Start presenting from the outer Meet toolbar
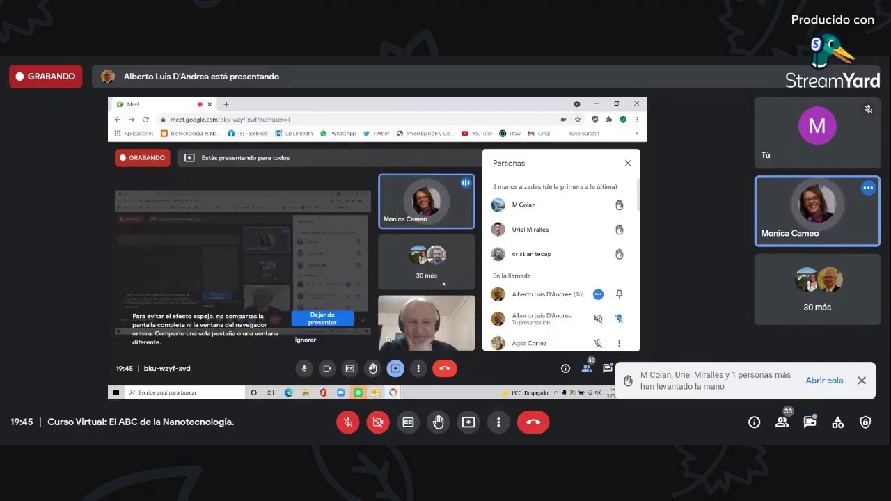The height and width of the screenshot is (501, 891). (468, 422)
